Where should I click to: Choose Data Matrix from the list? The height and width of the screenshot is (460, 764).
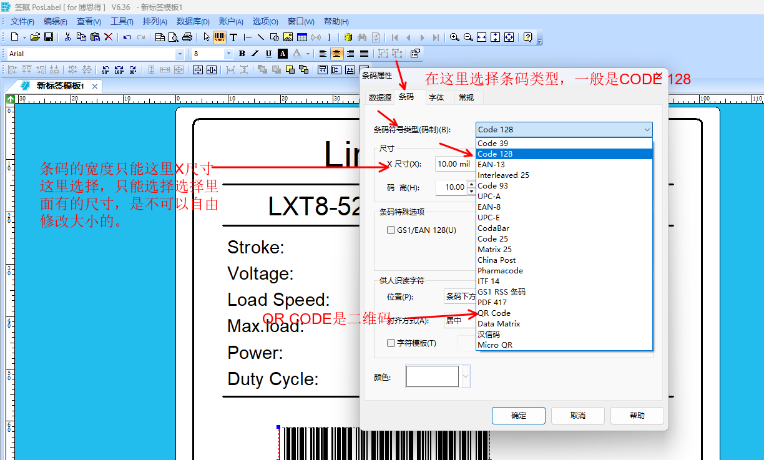pos(564,324)
